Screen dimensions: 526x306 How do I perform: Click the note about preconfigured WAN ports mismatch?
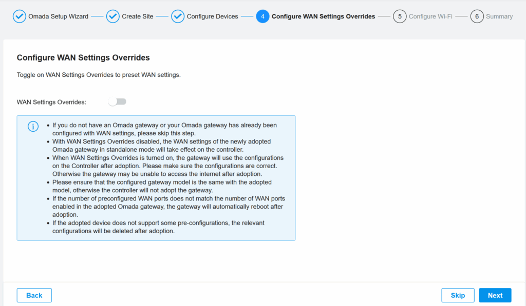(x=168, y=207)
